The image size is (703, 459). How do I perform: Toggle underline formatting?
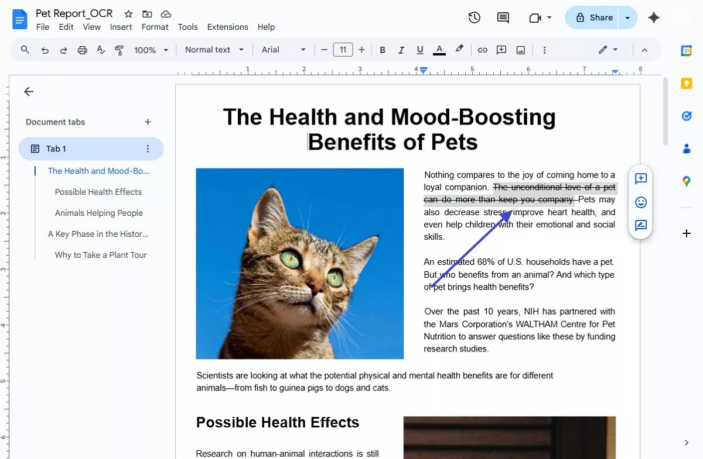click(x=420, y=50)
